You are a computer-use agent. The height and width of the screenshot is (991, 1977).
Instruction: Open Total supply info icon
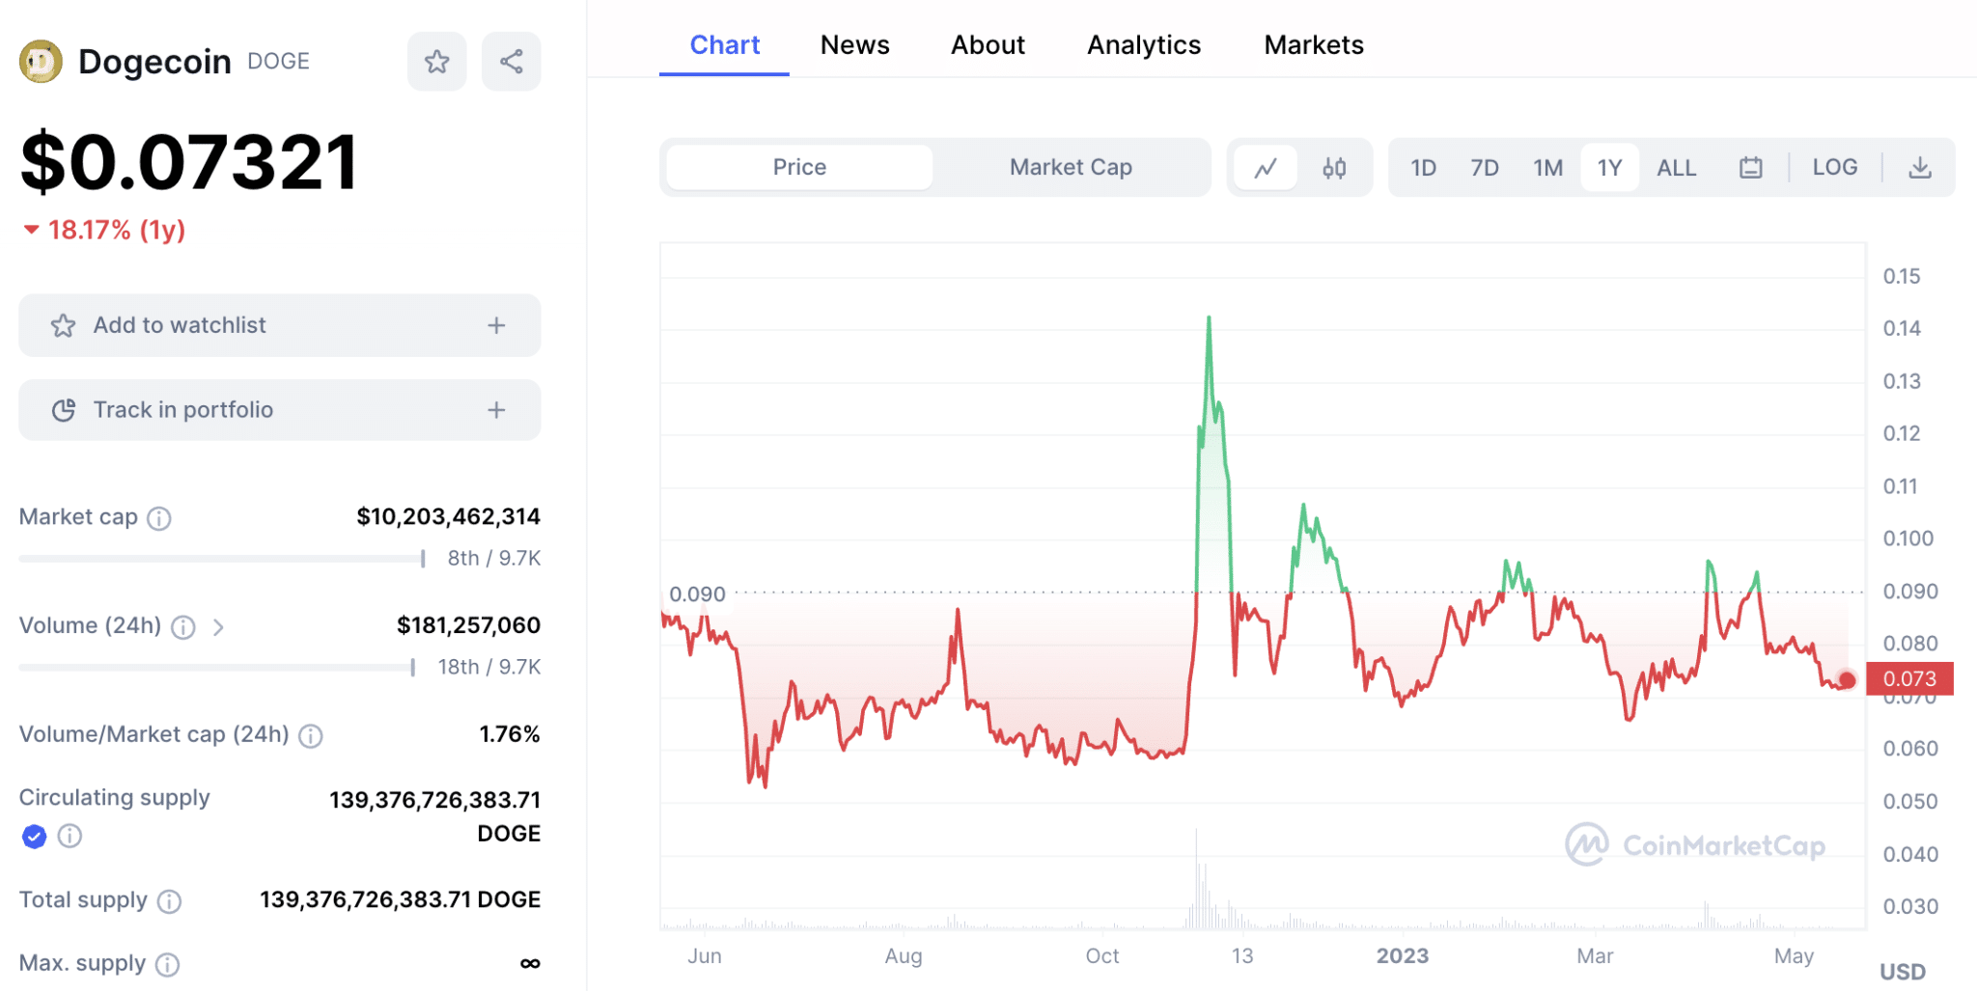170,901
